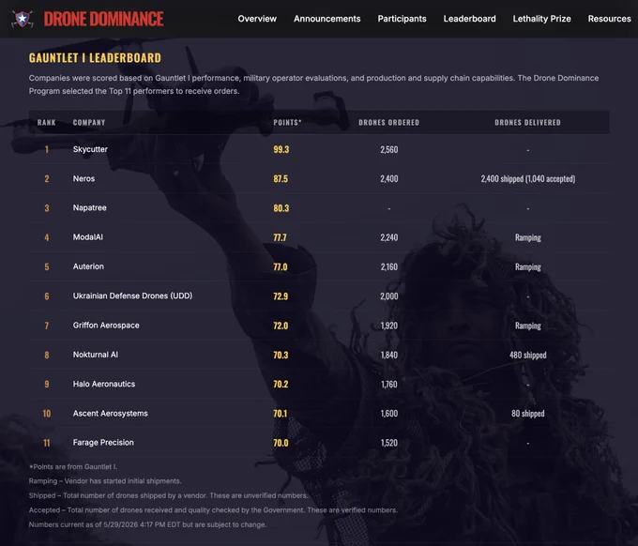The image size is (638, 546).
Task: Click the GAUNTLET I LEADERBOARD heading
Action: [x=95, y=58]
